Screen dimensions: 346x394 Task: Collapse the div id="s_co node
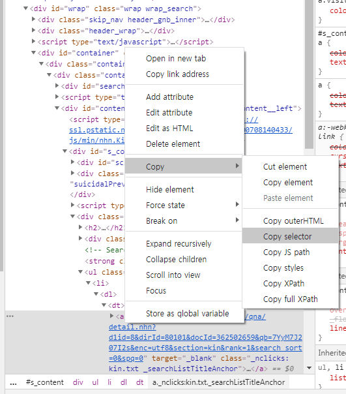click(x=65, y=151)
